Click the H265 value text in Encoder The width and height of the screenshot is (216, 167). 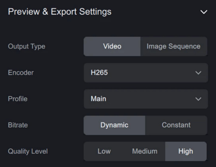(99, 73)
